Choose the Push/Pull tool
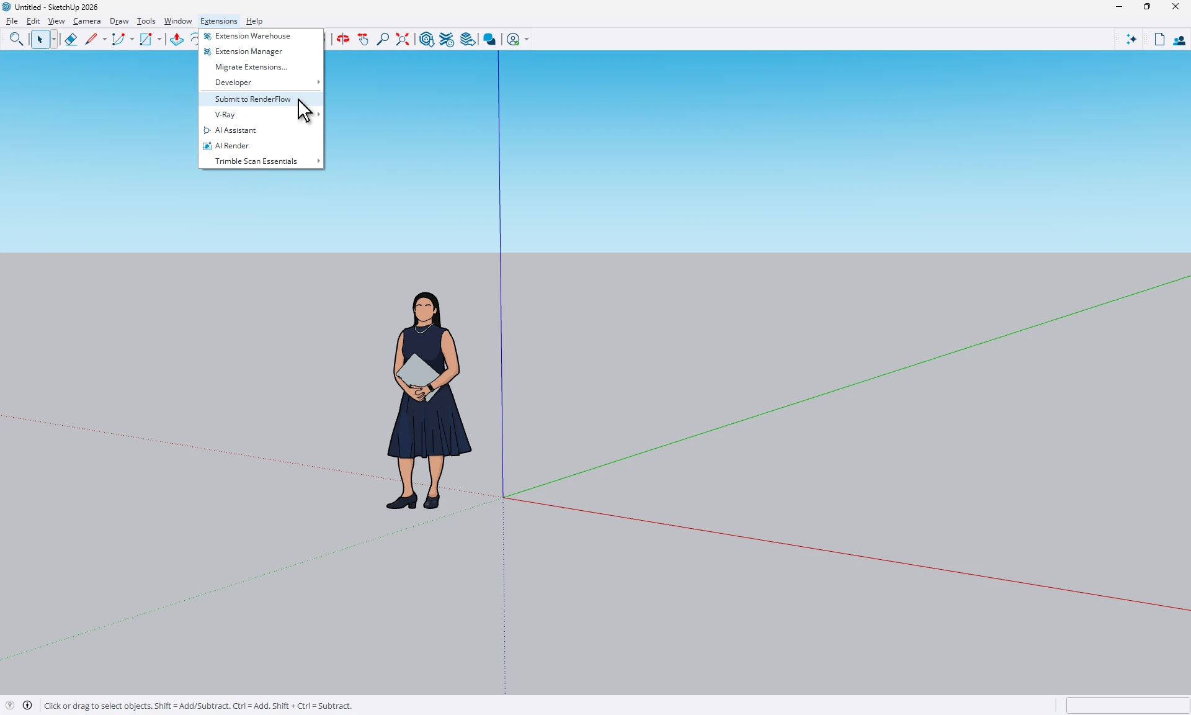Viewport: 1191px width, 715px height. 177,40
